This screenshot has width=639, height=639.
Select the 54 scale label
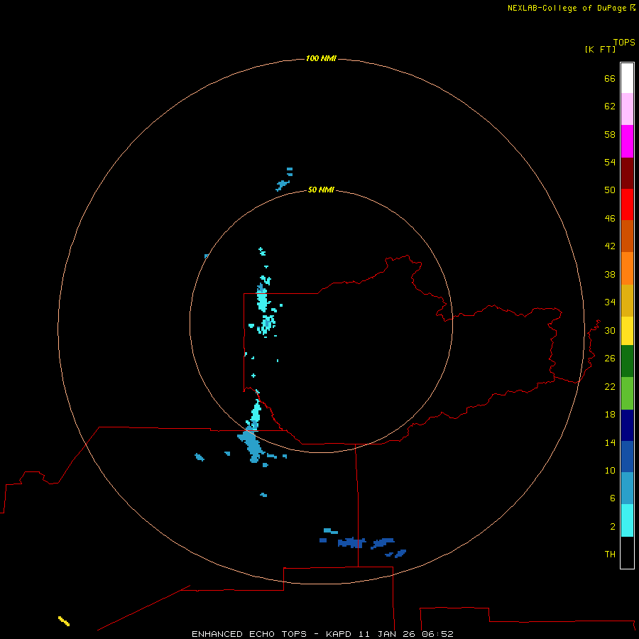click(610, 162)
